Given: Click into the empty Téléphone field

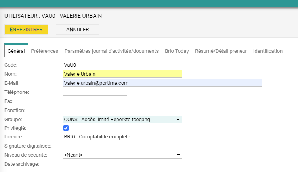Looking at the screenshot, I should click(x=95, y=92).
